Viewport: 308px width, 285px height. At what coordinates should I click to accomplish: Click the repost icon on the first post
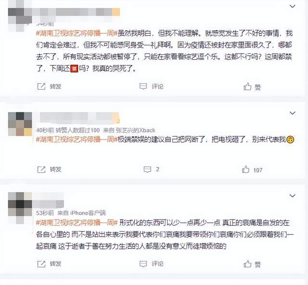point(41,86)
